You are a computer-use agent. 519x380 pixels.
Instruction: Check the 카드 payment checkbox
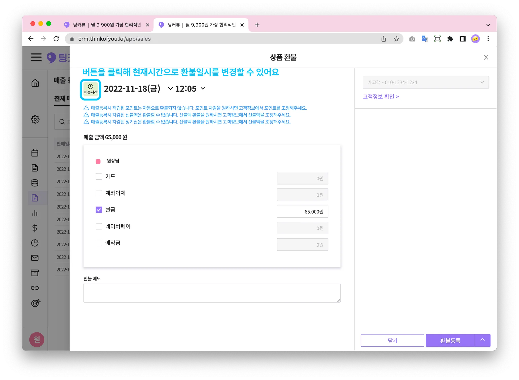tap(99, 177)
